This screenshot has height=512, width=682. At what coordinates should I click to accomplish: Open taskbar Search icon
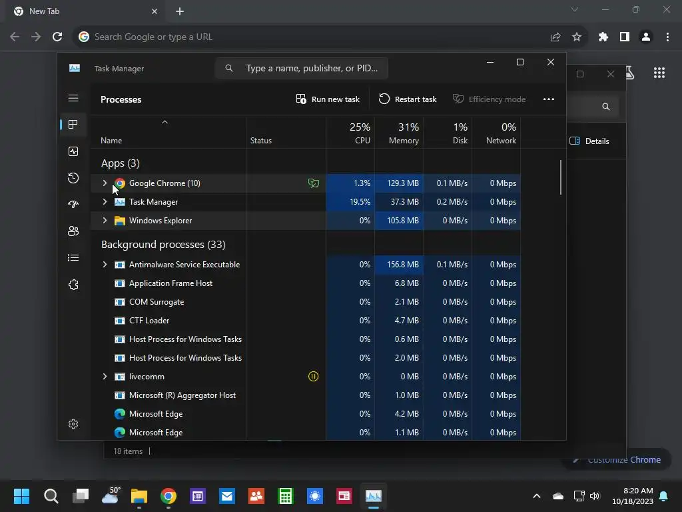pyautogui.click(x=51, y=496)
